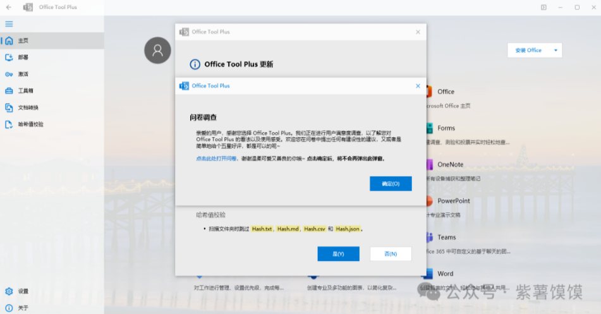The image size is (601, 314).
Task: Click the 关于 about info icon
Action: [x=9, y=308]
